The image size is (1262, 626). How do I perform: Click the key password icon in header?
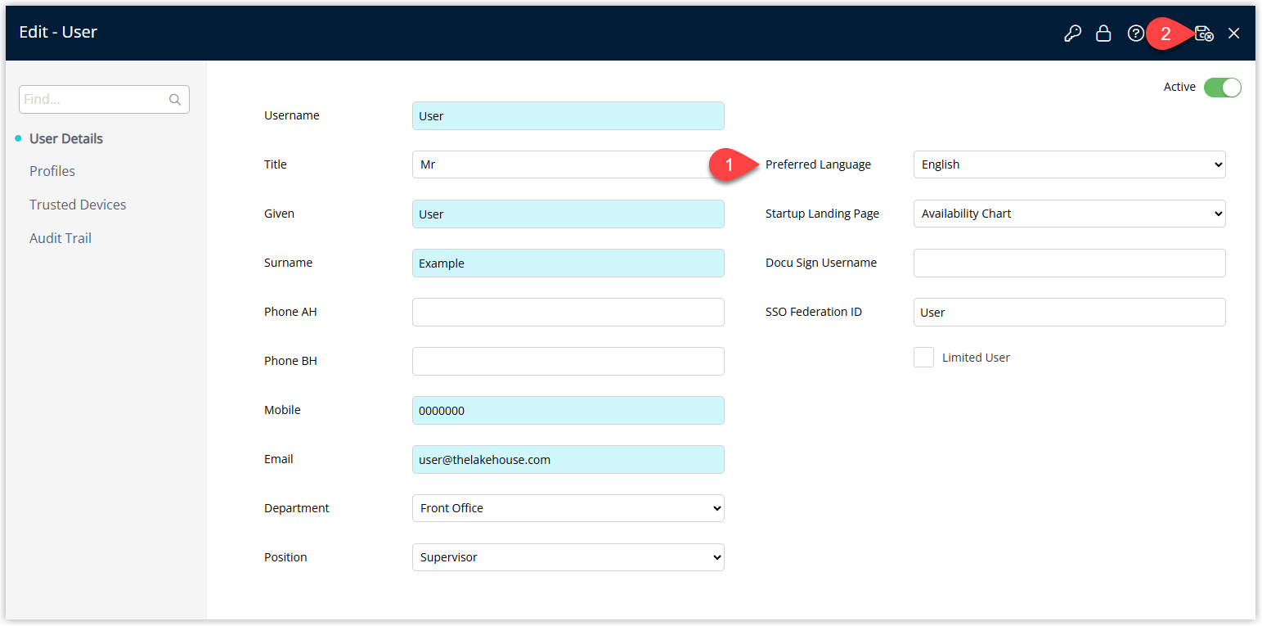pyautogui.click(x=1072, y=34)
